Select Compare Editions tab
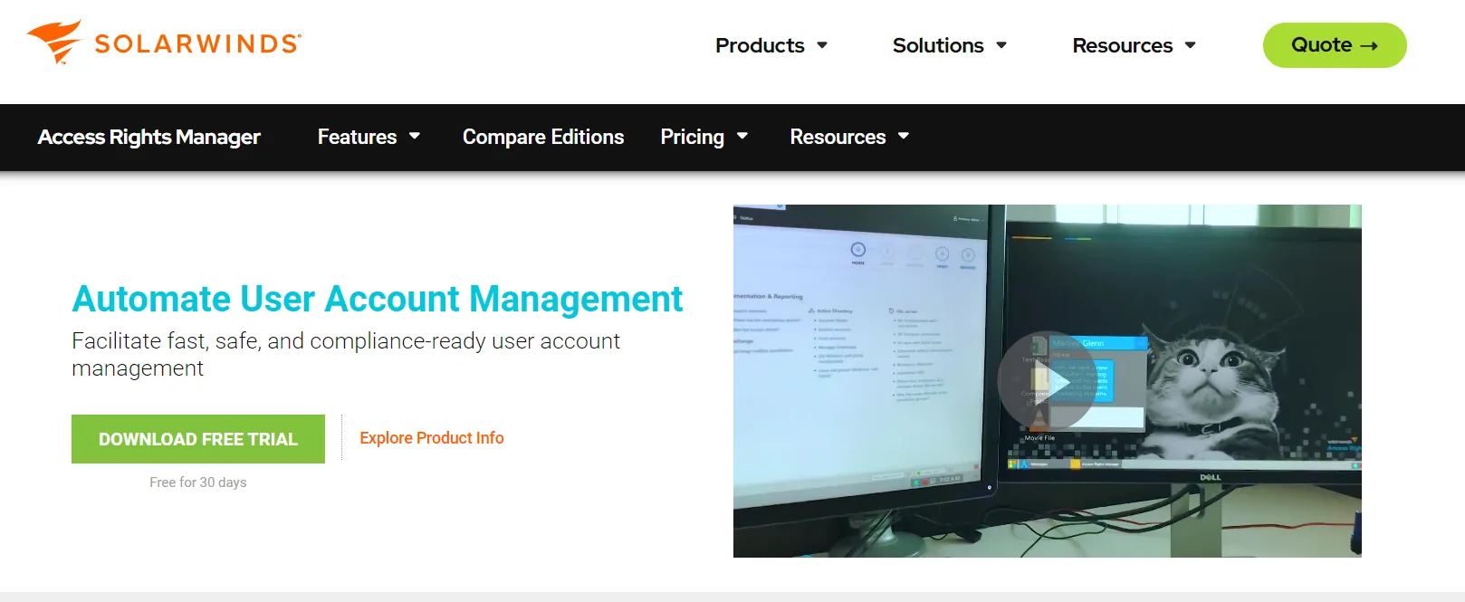This screenshot has height=602, width=1465. [543, 137]
